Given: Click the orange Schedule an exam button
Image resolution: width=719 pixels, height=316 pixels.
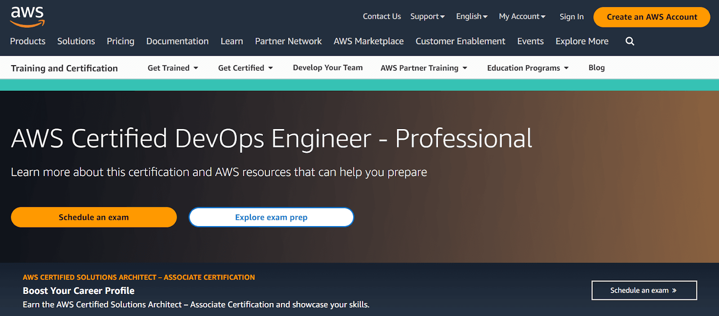Looking at the screenshot, I should tap(94, 217).
